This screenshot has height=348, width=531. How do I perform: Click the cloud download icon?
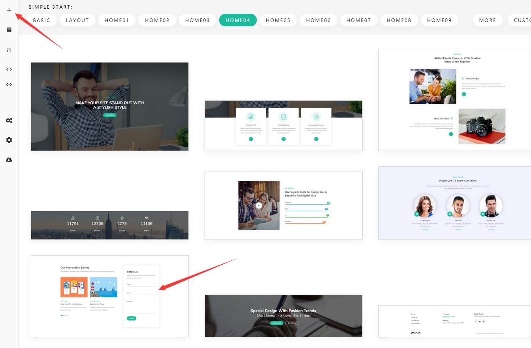(x=9, y=160)
